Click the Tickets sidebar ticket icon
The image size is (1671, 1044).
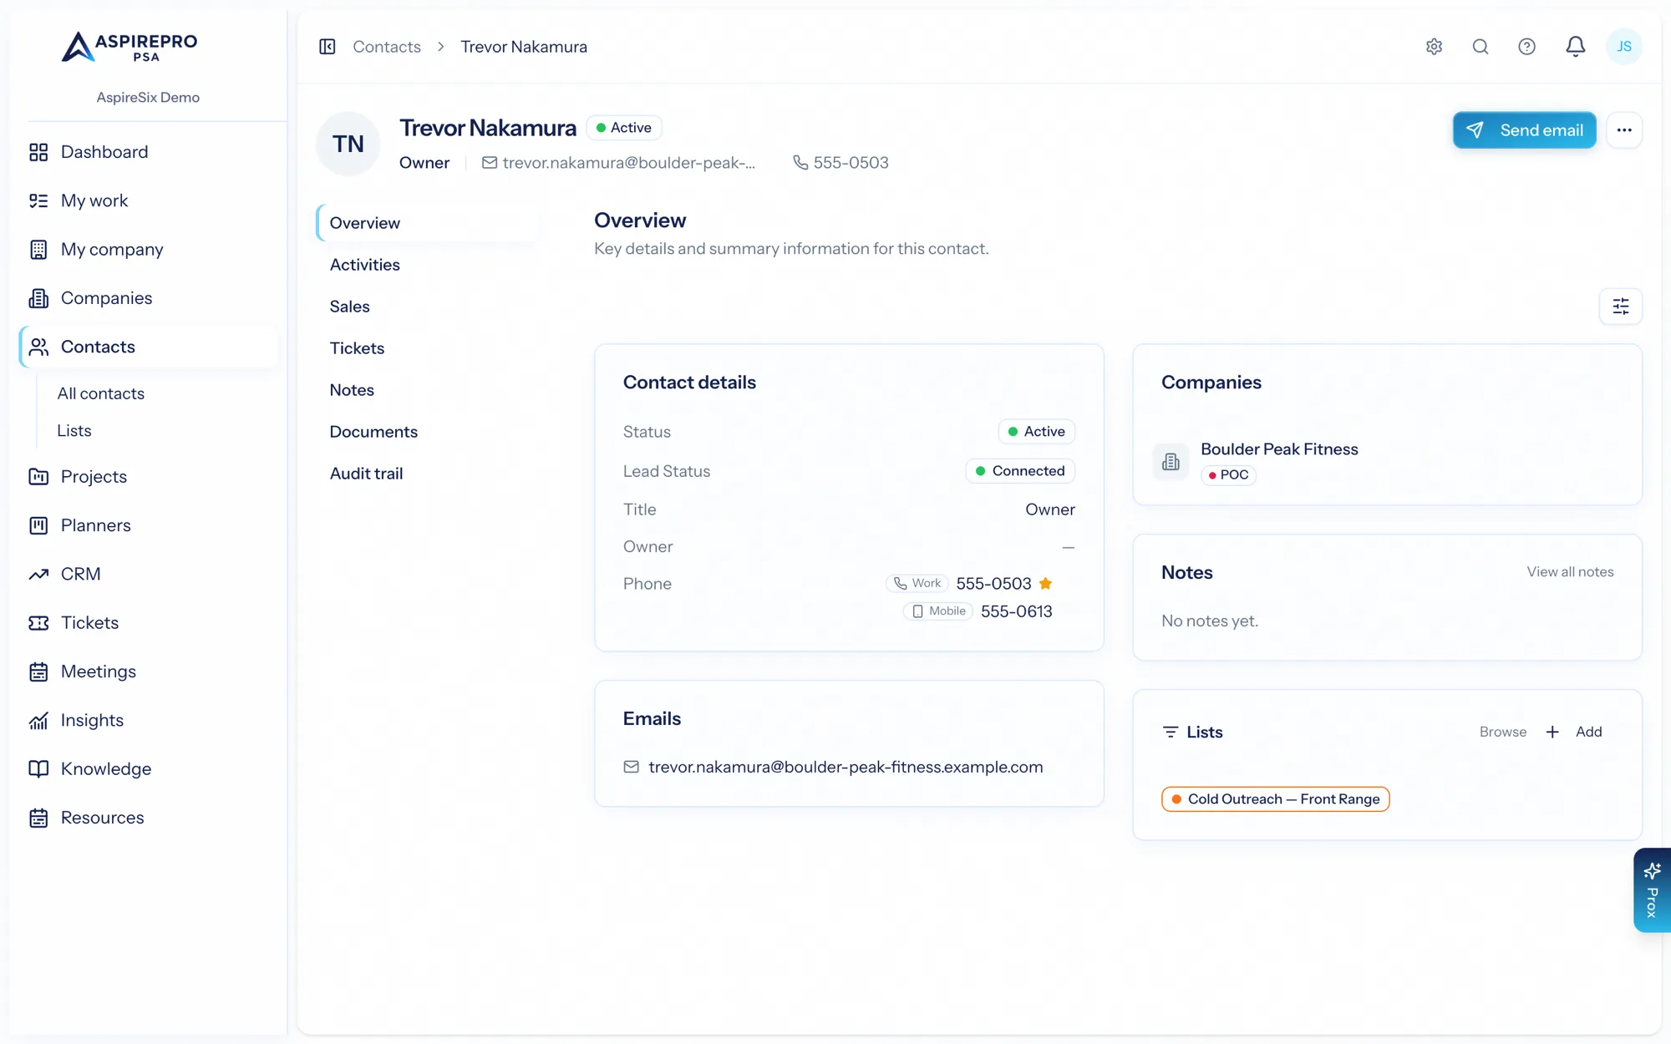pyautogui.click(x=38, y=623)
